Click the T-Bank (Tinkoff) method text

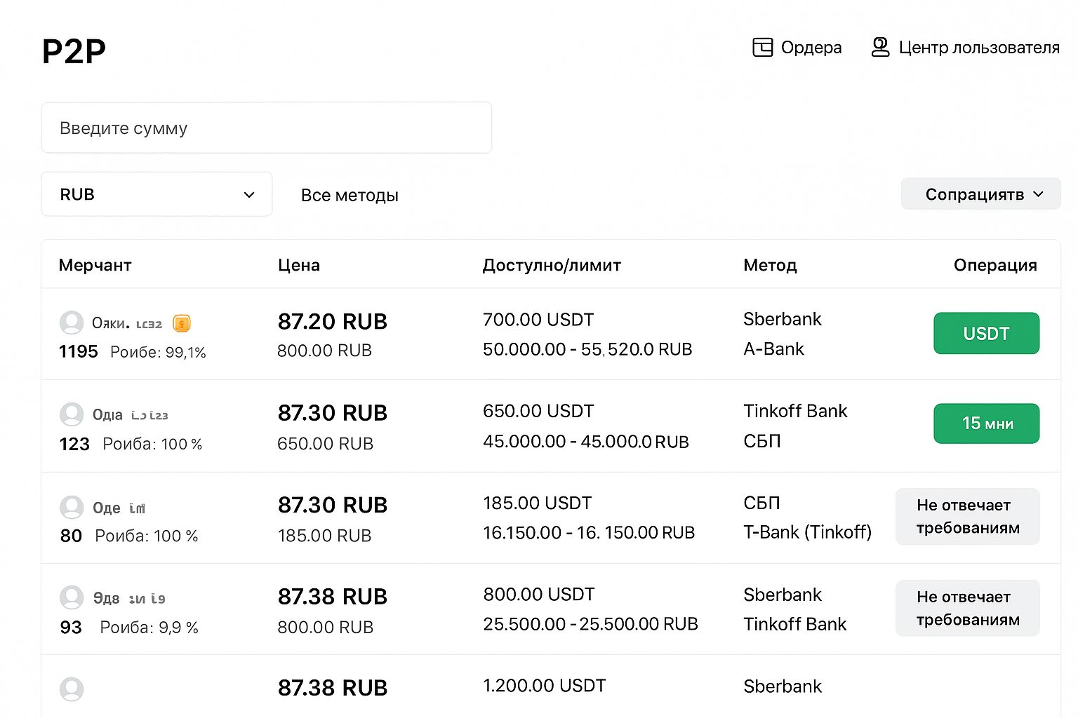807,532
